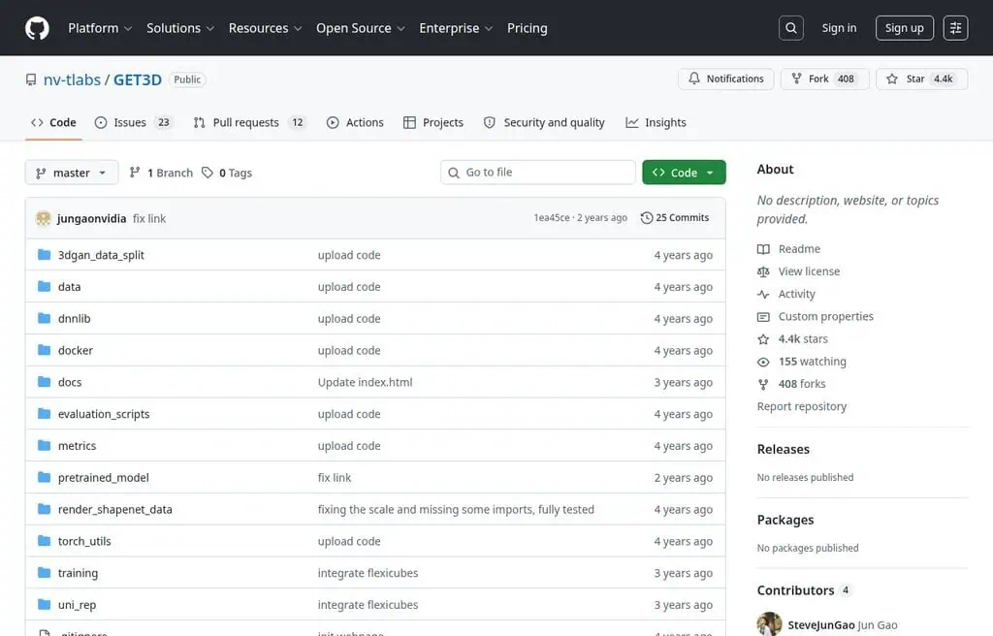Expand the Enterprise menu

[x=456, y=28]
